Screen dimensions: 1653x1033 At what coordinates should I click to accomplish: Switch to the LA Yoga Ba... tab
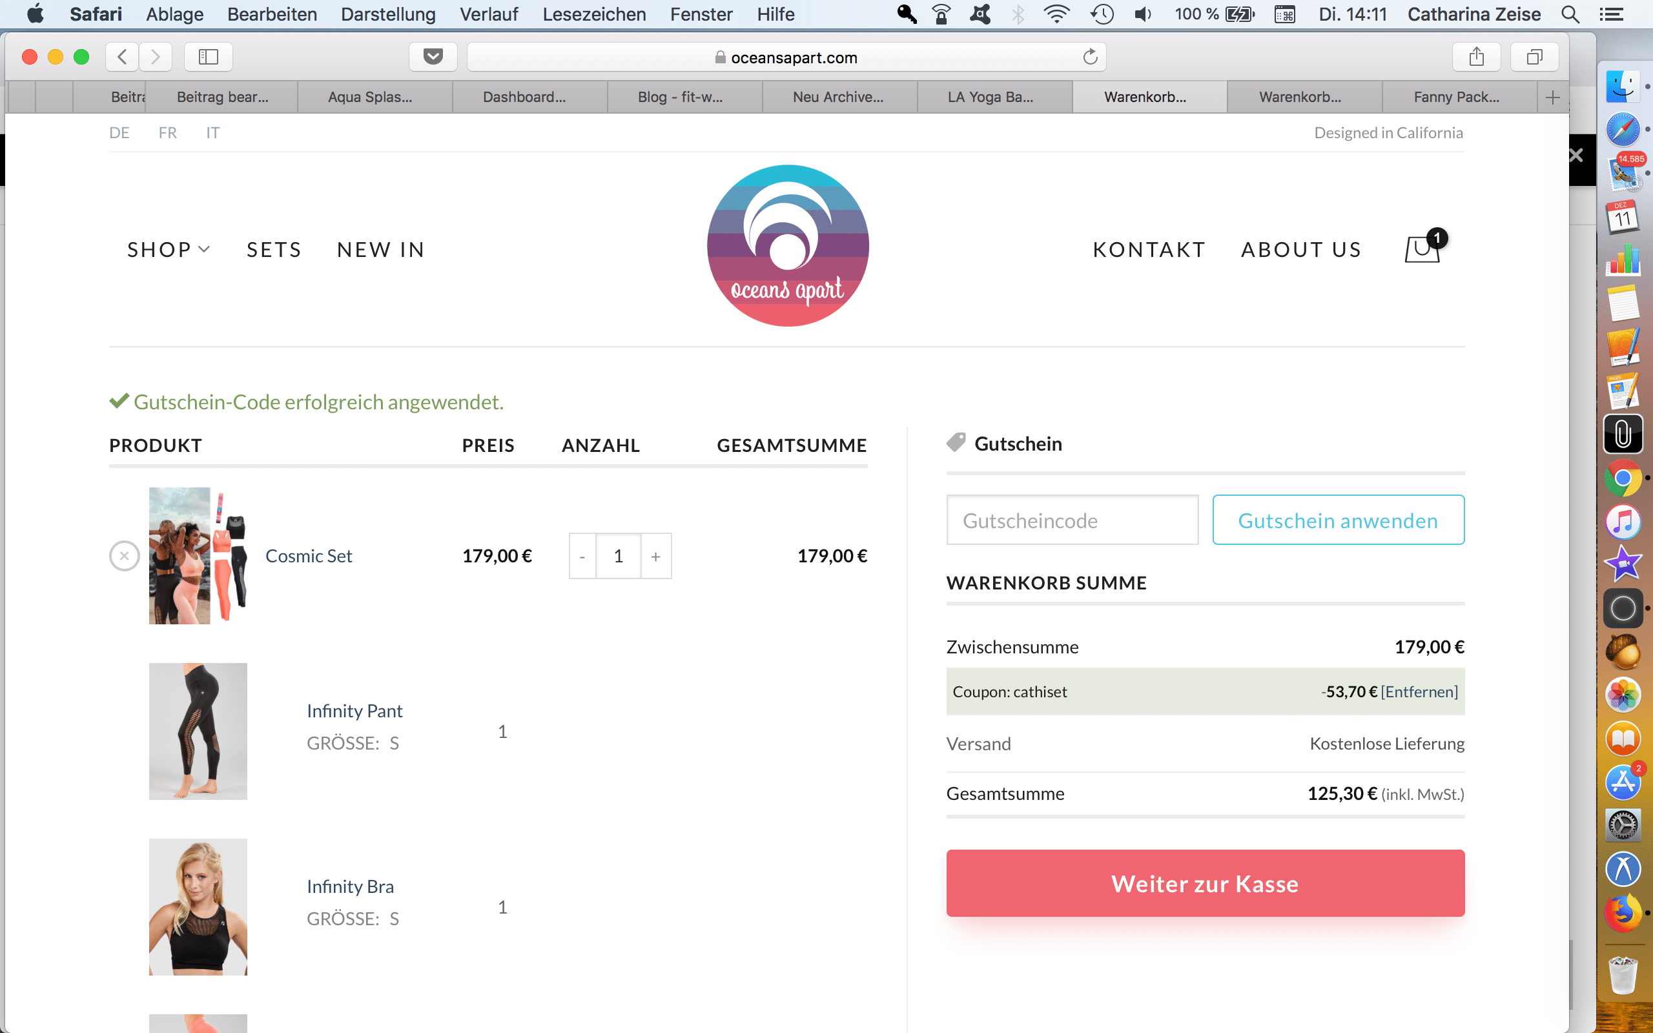pyautogui.click(x=994, y=97)
